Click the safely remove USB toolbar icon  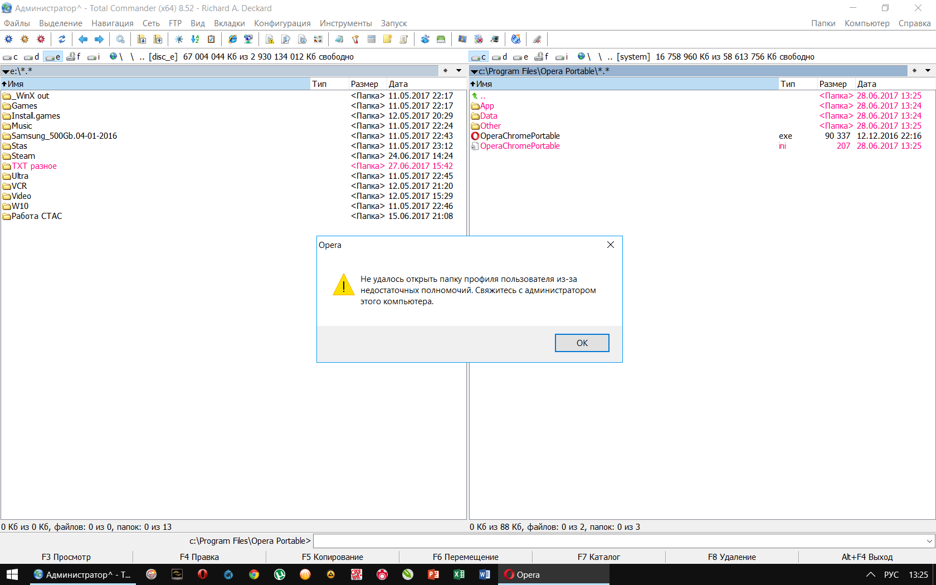537,39
